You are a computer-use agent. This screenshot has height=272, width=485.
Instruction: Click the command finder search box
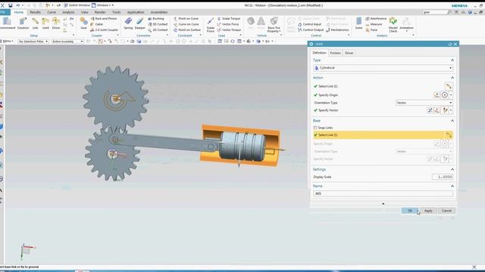tap(434, 12)
